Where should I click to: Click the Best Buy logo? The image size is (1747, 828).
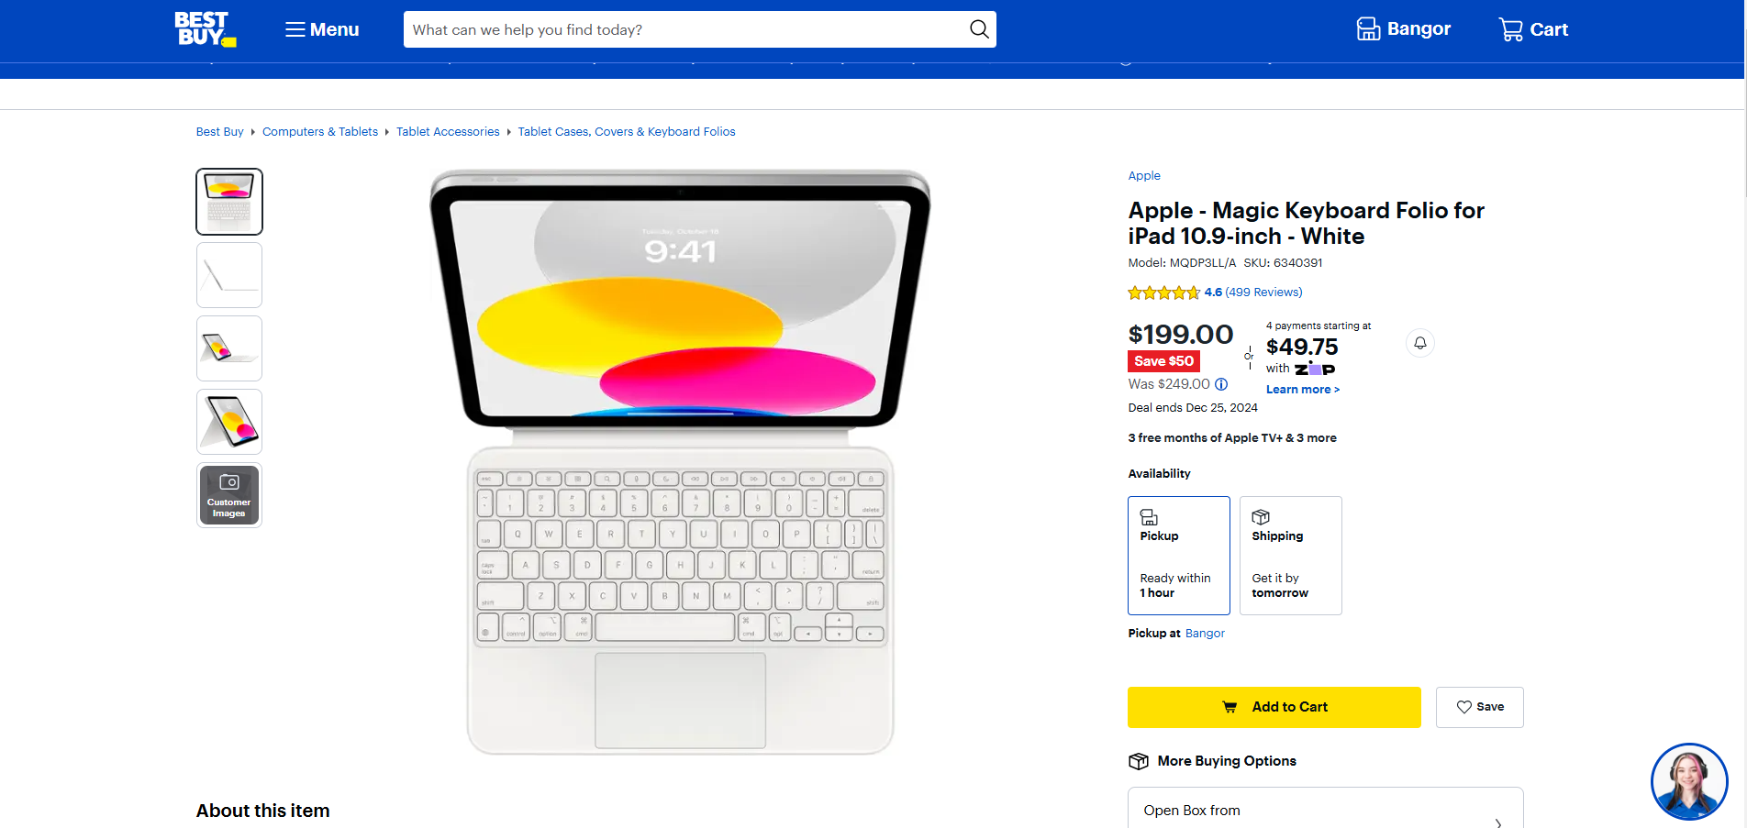click(x=205, y=28)
